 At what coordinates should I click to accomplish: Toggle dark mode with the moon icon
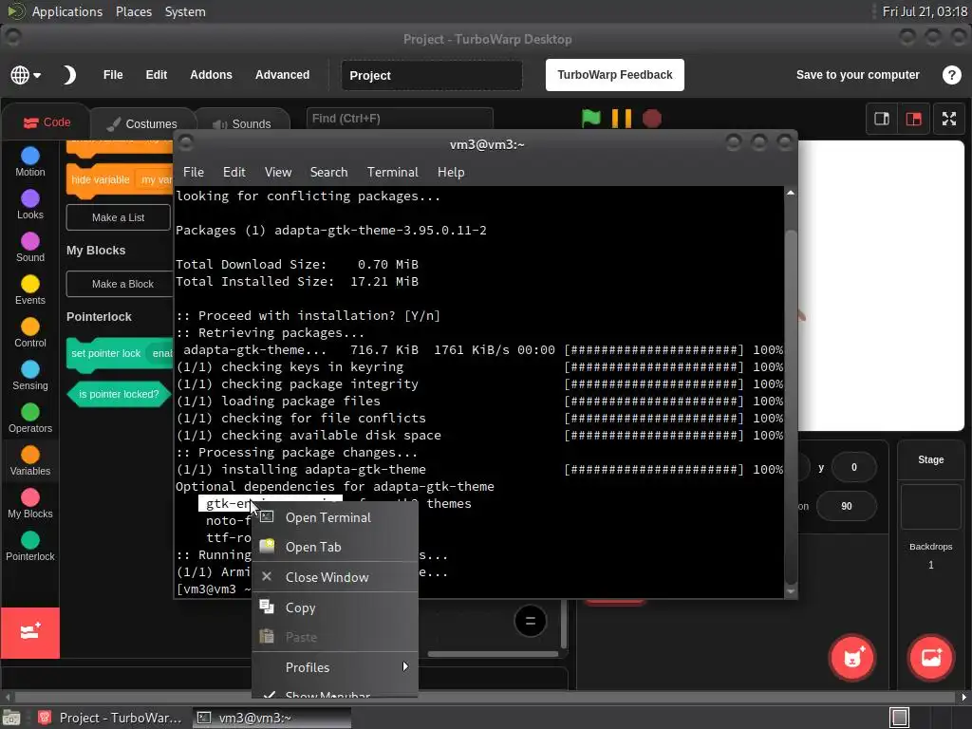coord(68,75)
